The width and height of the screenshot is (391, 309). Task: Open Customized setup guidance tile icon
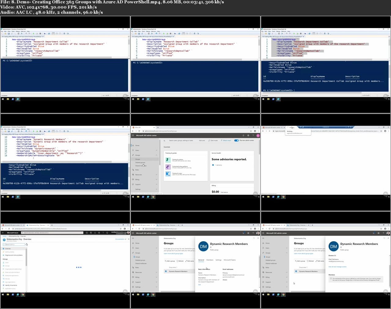tap(168, 167)
